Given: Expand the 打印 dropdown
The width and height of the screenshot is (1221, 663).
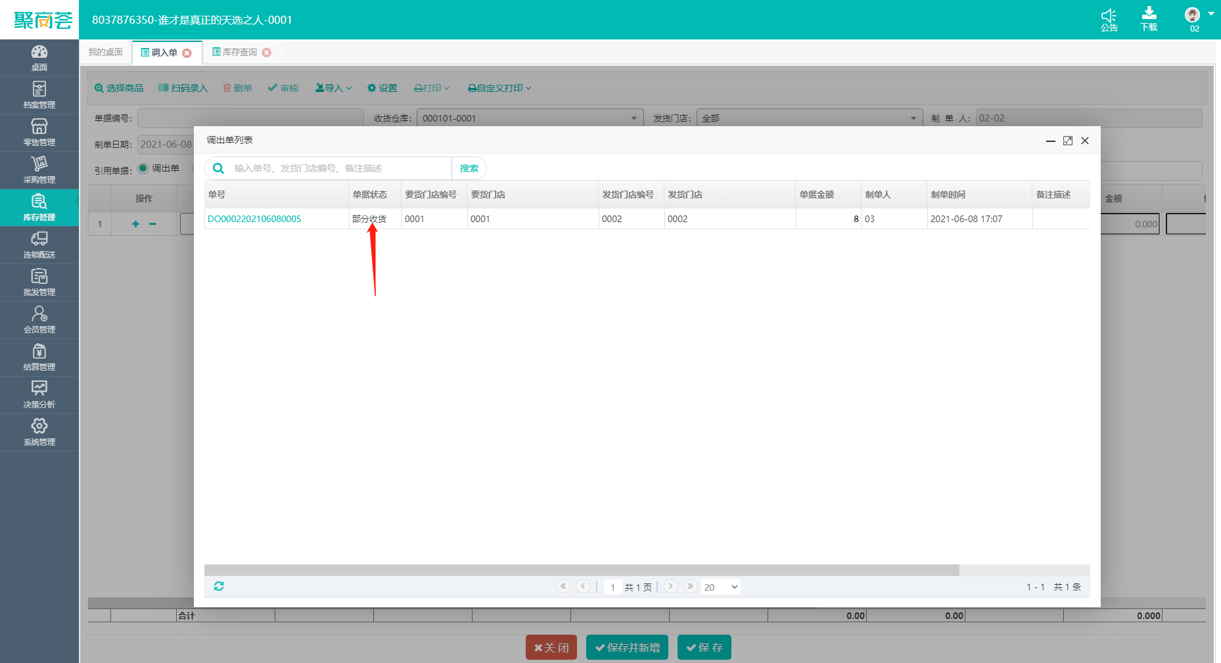Looking at the screenshot, I should [432, 88].
